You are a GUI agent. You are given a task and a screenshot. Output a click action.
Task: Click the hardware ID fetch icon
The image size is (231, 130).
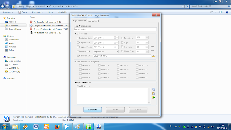pyautogui.click(x=153, y=56)
